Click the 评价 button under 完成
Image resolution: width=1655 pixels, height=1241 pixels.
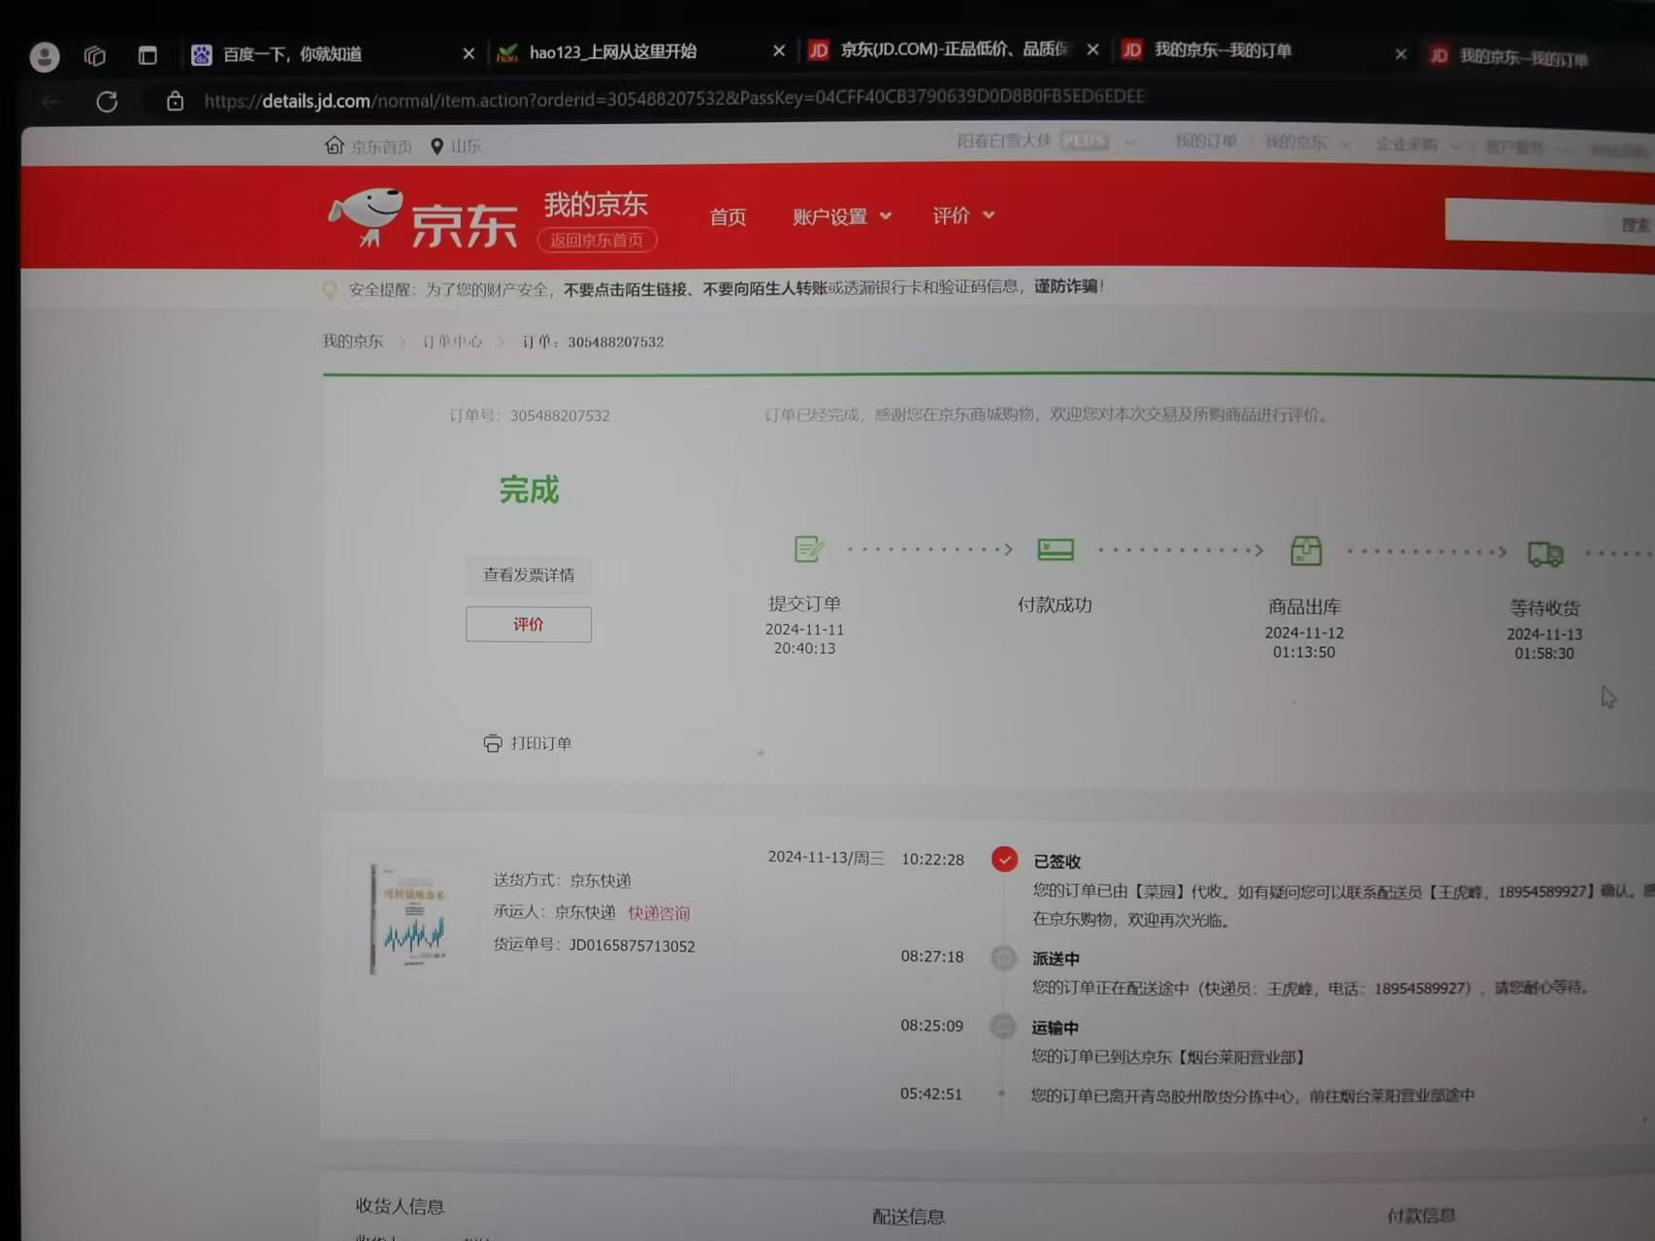pyautogui.click(x=529, y=624)
